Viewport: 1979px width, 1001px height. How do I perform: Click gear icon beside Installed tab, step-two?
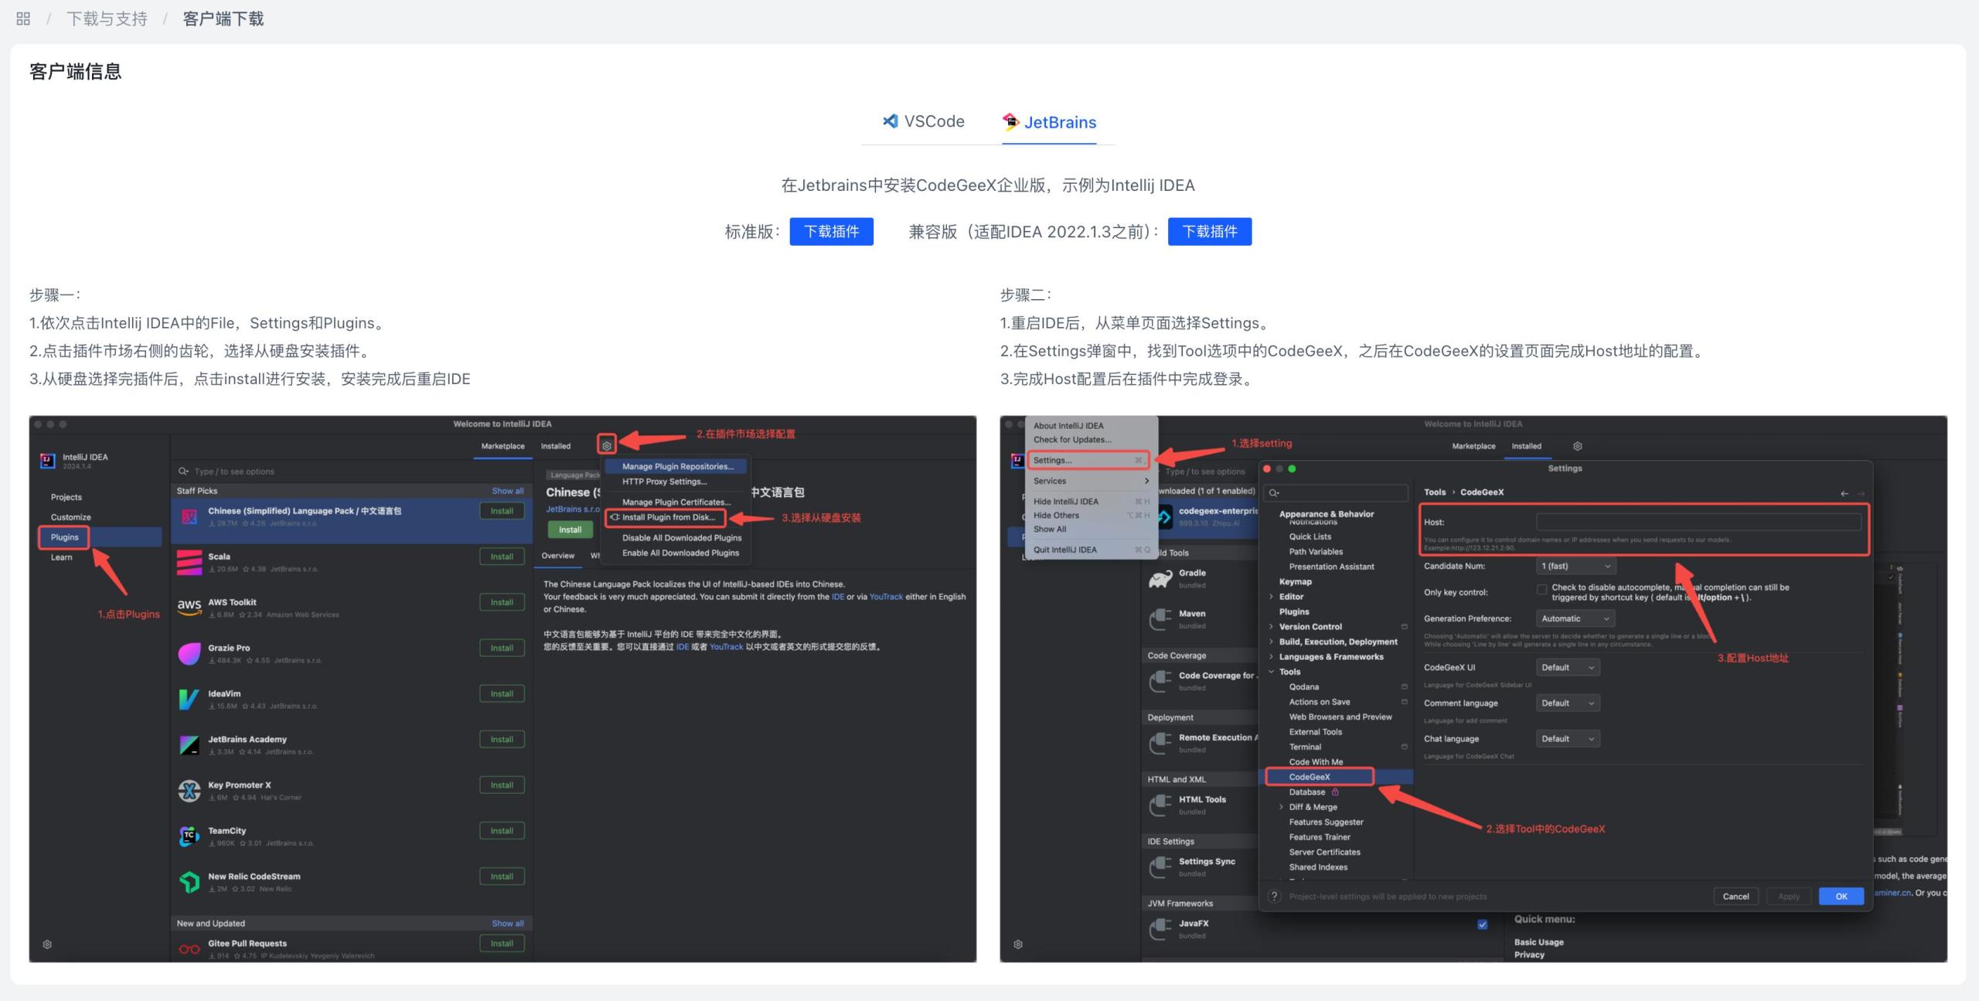pos(1578,446)
